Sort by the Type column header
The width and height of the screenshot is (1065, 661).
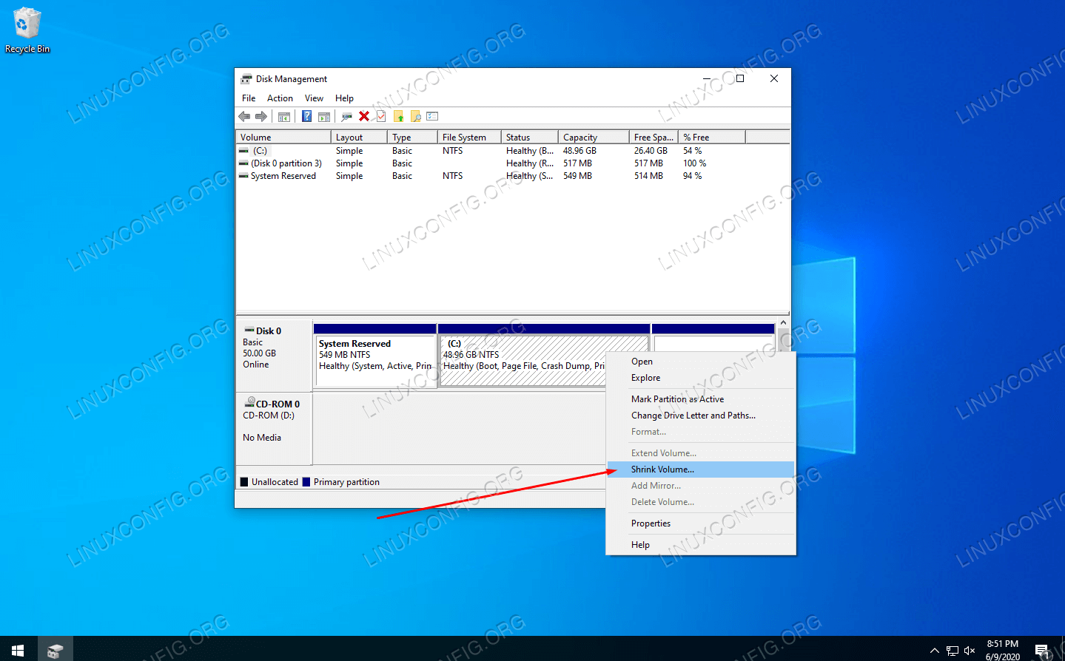412,138
